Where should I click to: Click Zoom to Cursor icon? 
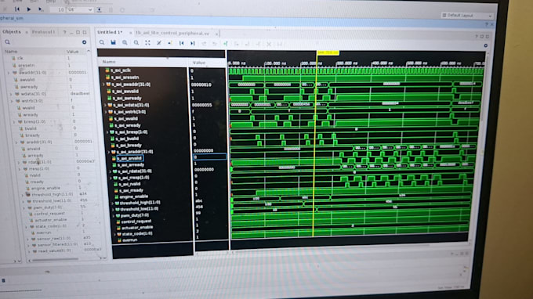159,43
